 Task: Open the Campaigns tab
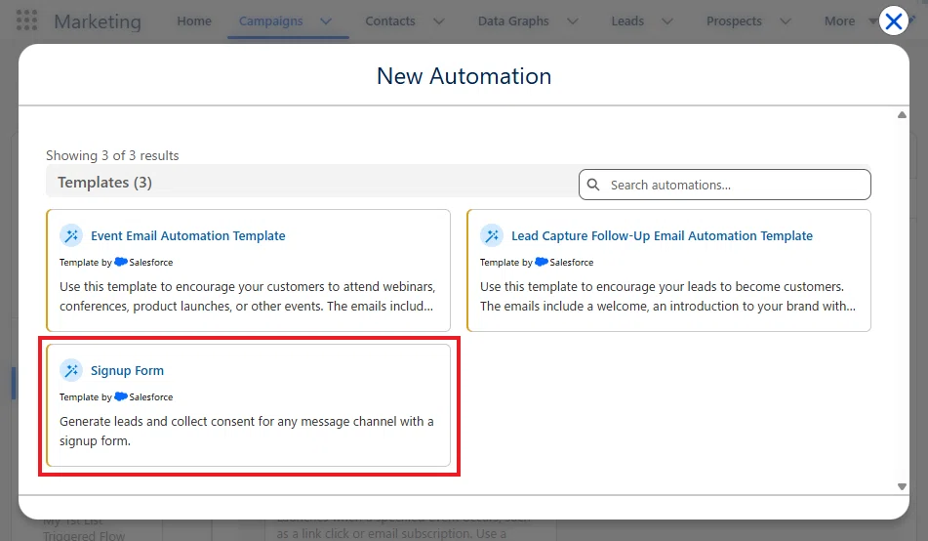[x=270, y=21]
